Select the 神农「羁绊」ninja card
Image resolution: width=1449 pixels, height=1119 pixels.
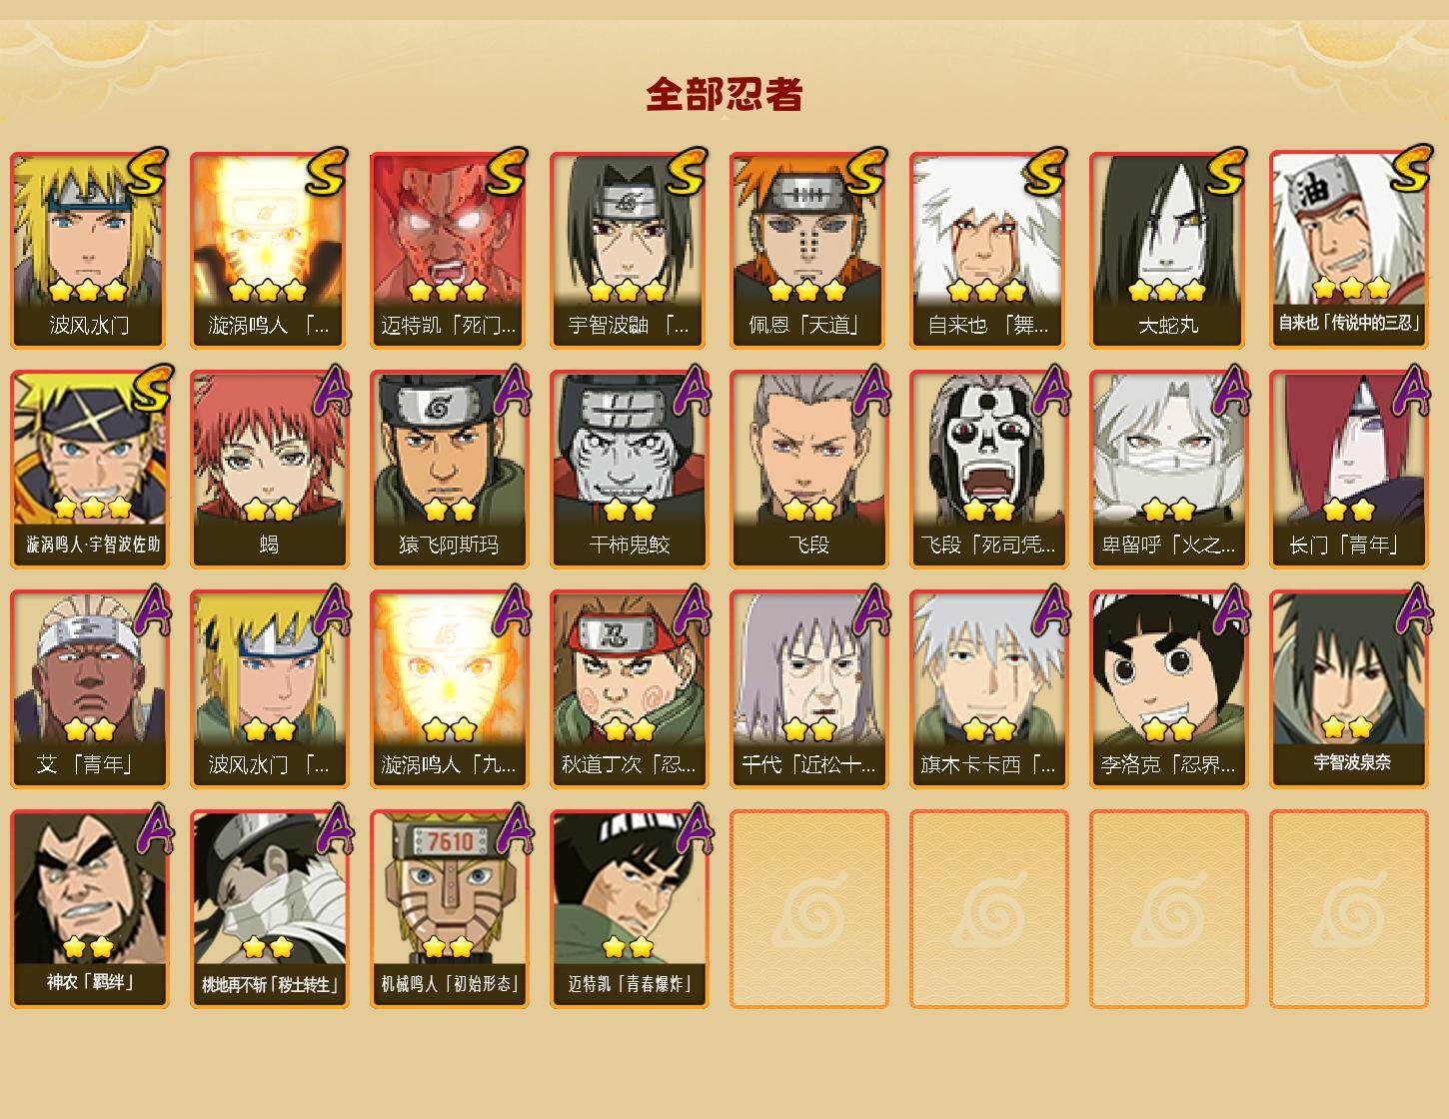89,909
